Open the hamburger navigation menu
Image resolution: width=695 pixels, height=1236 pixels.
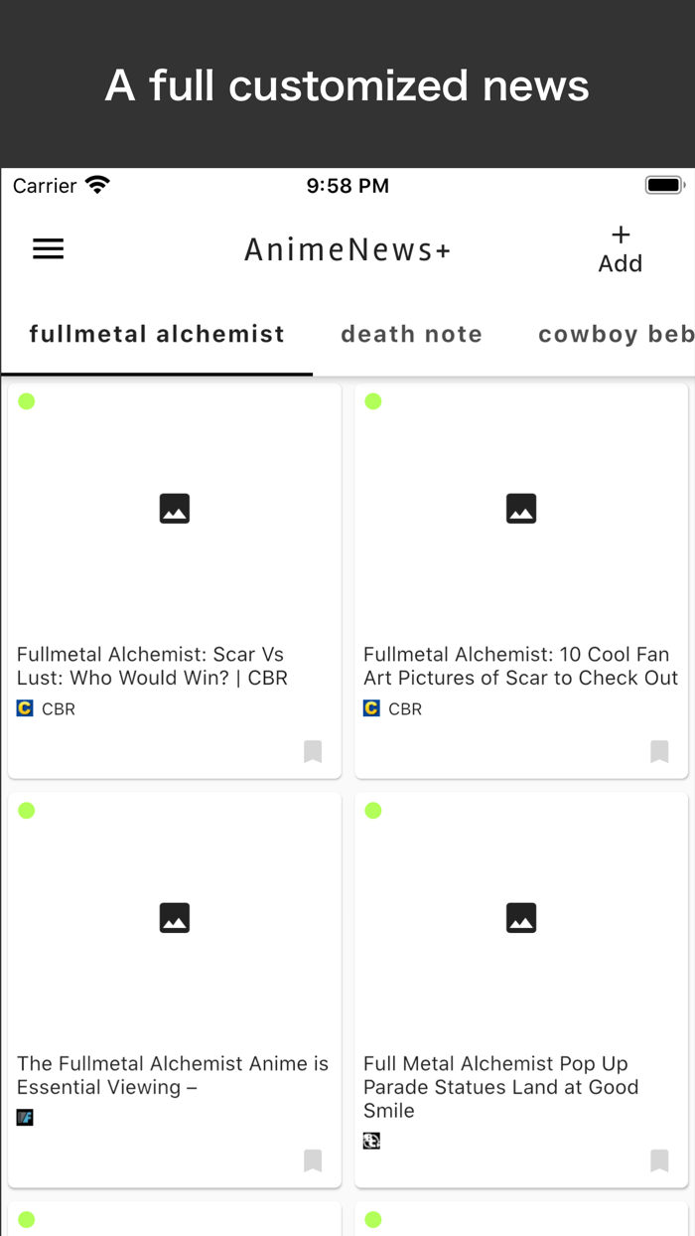point(48,248)
